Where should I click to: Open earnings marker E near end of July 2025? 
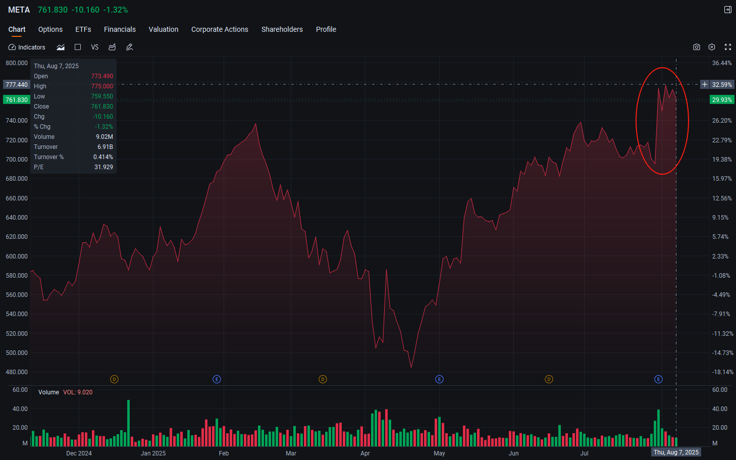659,379
